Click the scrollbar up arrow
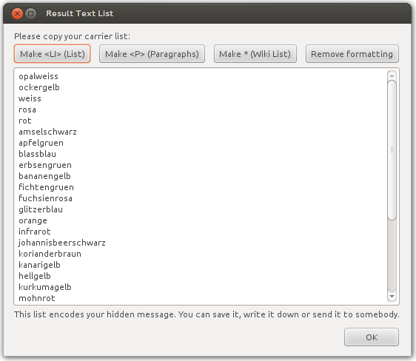This screenshot has width=416, height=361. 392,76
